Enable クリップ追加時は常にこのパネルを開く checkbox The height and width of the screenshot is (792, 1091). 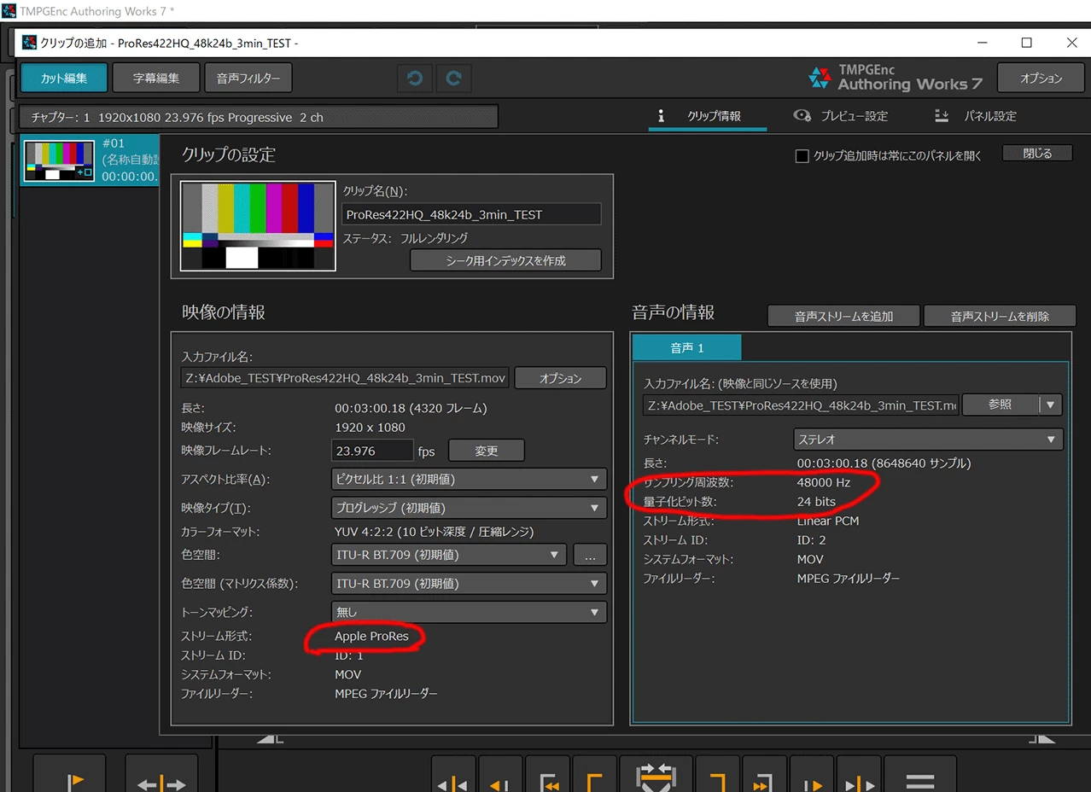[802, 156]
